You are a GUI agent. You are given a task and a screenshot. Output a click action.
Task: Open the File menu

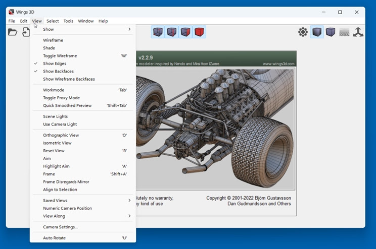(x=12, y=21)
